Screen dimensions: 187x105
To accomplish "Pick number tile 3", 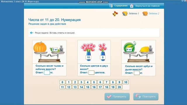I will click(81, 82).
